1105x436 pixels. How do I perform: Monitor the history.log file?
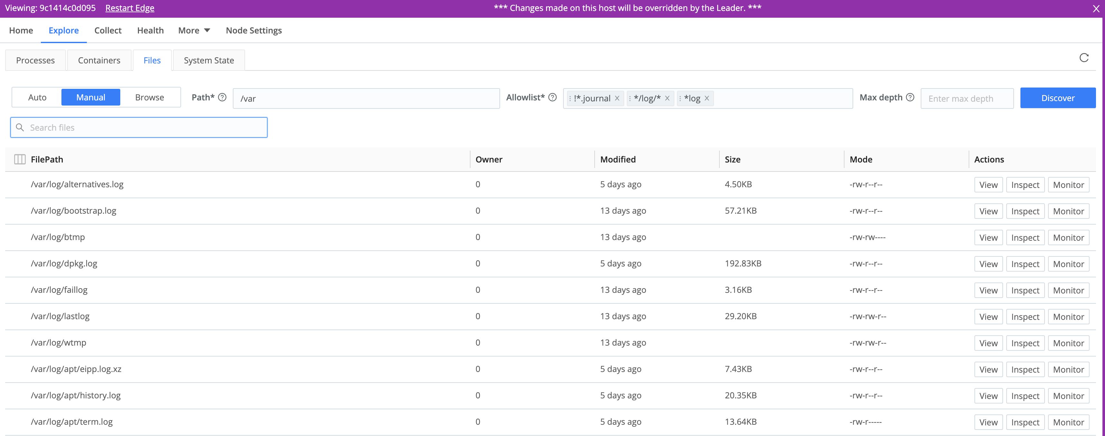[1068, 396]
